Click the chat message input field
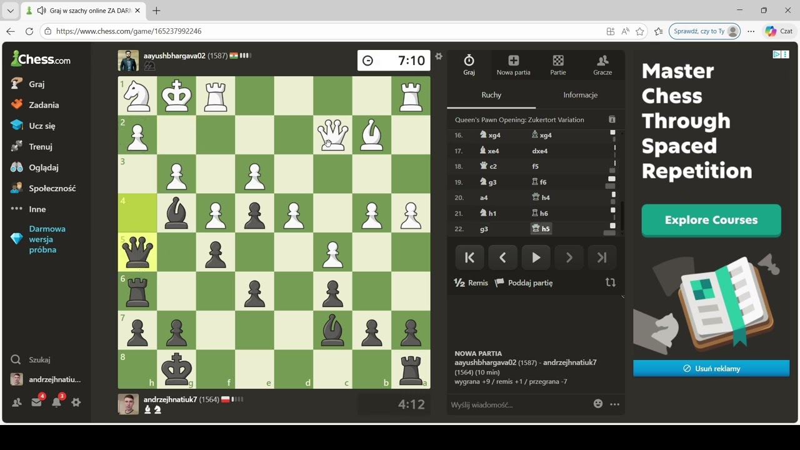 [519, 404]
